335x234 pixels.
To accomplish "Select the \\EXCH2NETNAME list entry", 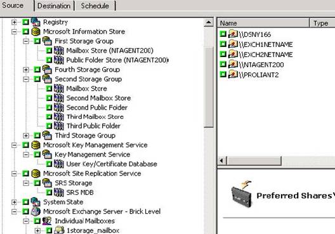I will 266,55.
